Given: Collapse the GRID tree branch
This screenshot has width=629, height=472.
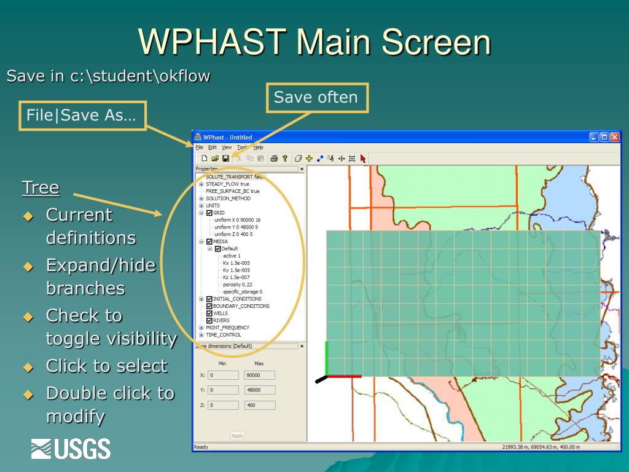Looking at the screenshot, I should [201, 213].
